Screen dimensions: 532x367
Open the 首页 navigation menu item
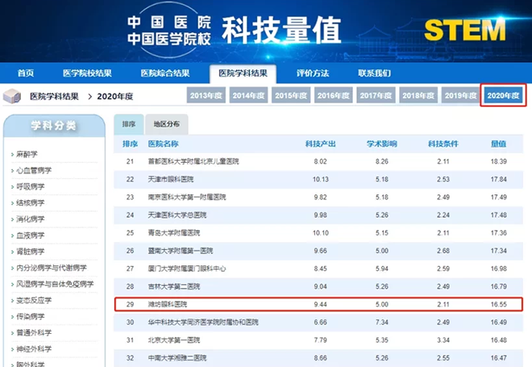coord(27,73)
